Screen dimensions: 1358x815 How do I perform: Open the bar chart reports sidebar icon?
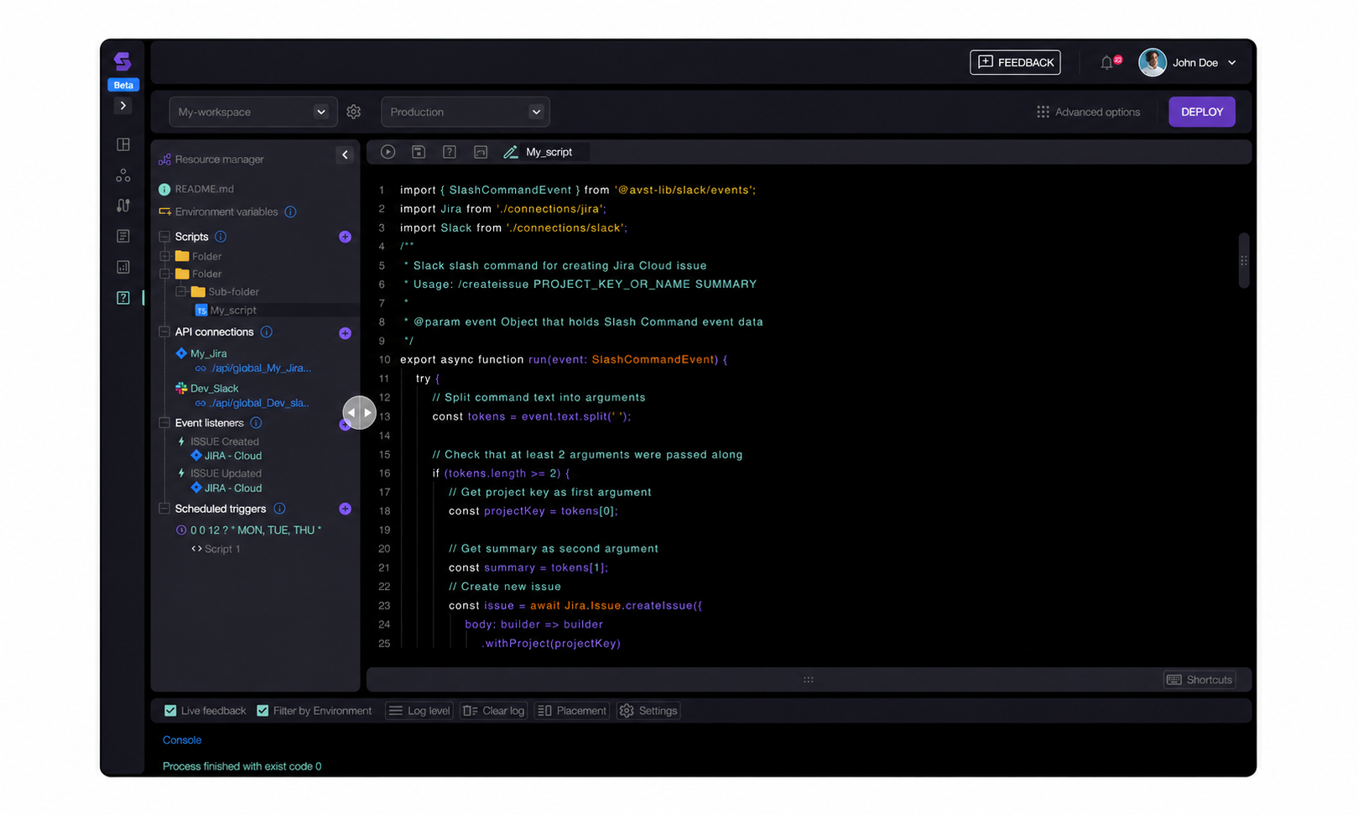coord(123,267)
